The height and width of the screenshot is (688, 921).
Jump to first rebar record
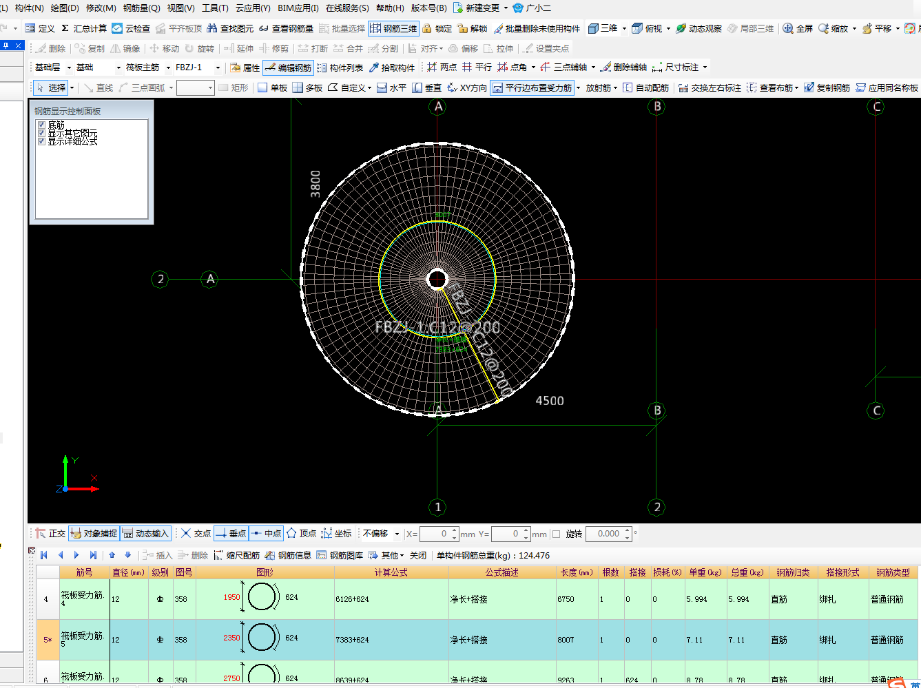coord(44,555)
